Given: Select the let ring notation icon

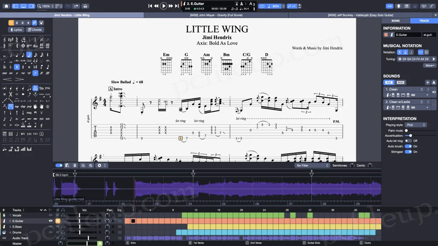Looking at the screenshot, I should 35,87.
